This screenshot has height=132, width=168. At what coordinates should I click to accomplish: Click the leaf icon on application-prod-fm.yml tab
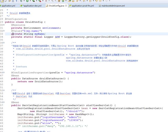tap(70, 6)
